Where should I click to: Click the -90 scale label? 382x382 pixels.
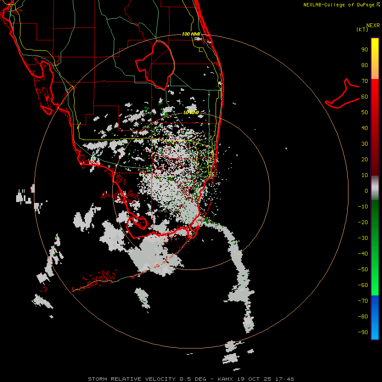click(x=363, y=332)
